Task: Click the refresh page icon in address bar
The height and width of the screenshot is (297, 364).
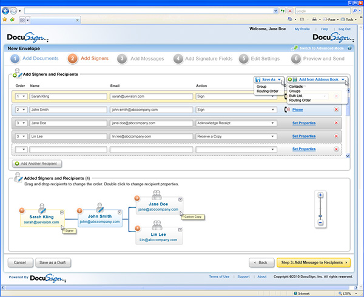Action: tap(283, 11)
